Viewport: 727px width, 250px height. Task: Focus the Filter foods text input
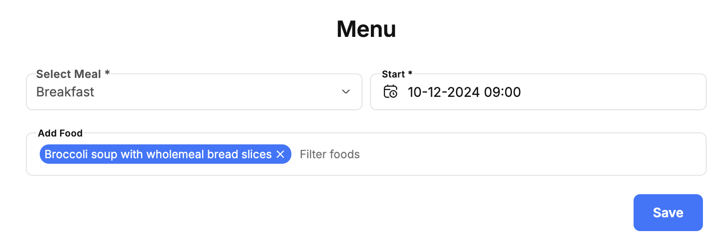[499, 154]
